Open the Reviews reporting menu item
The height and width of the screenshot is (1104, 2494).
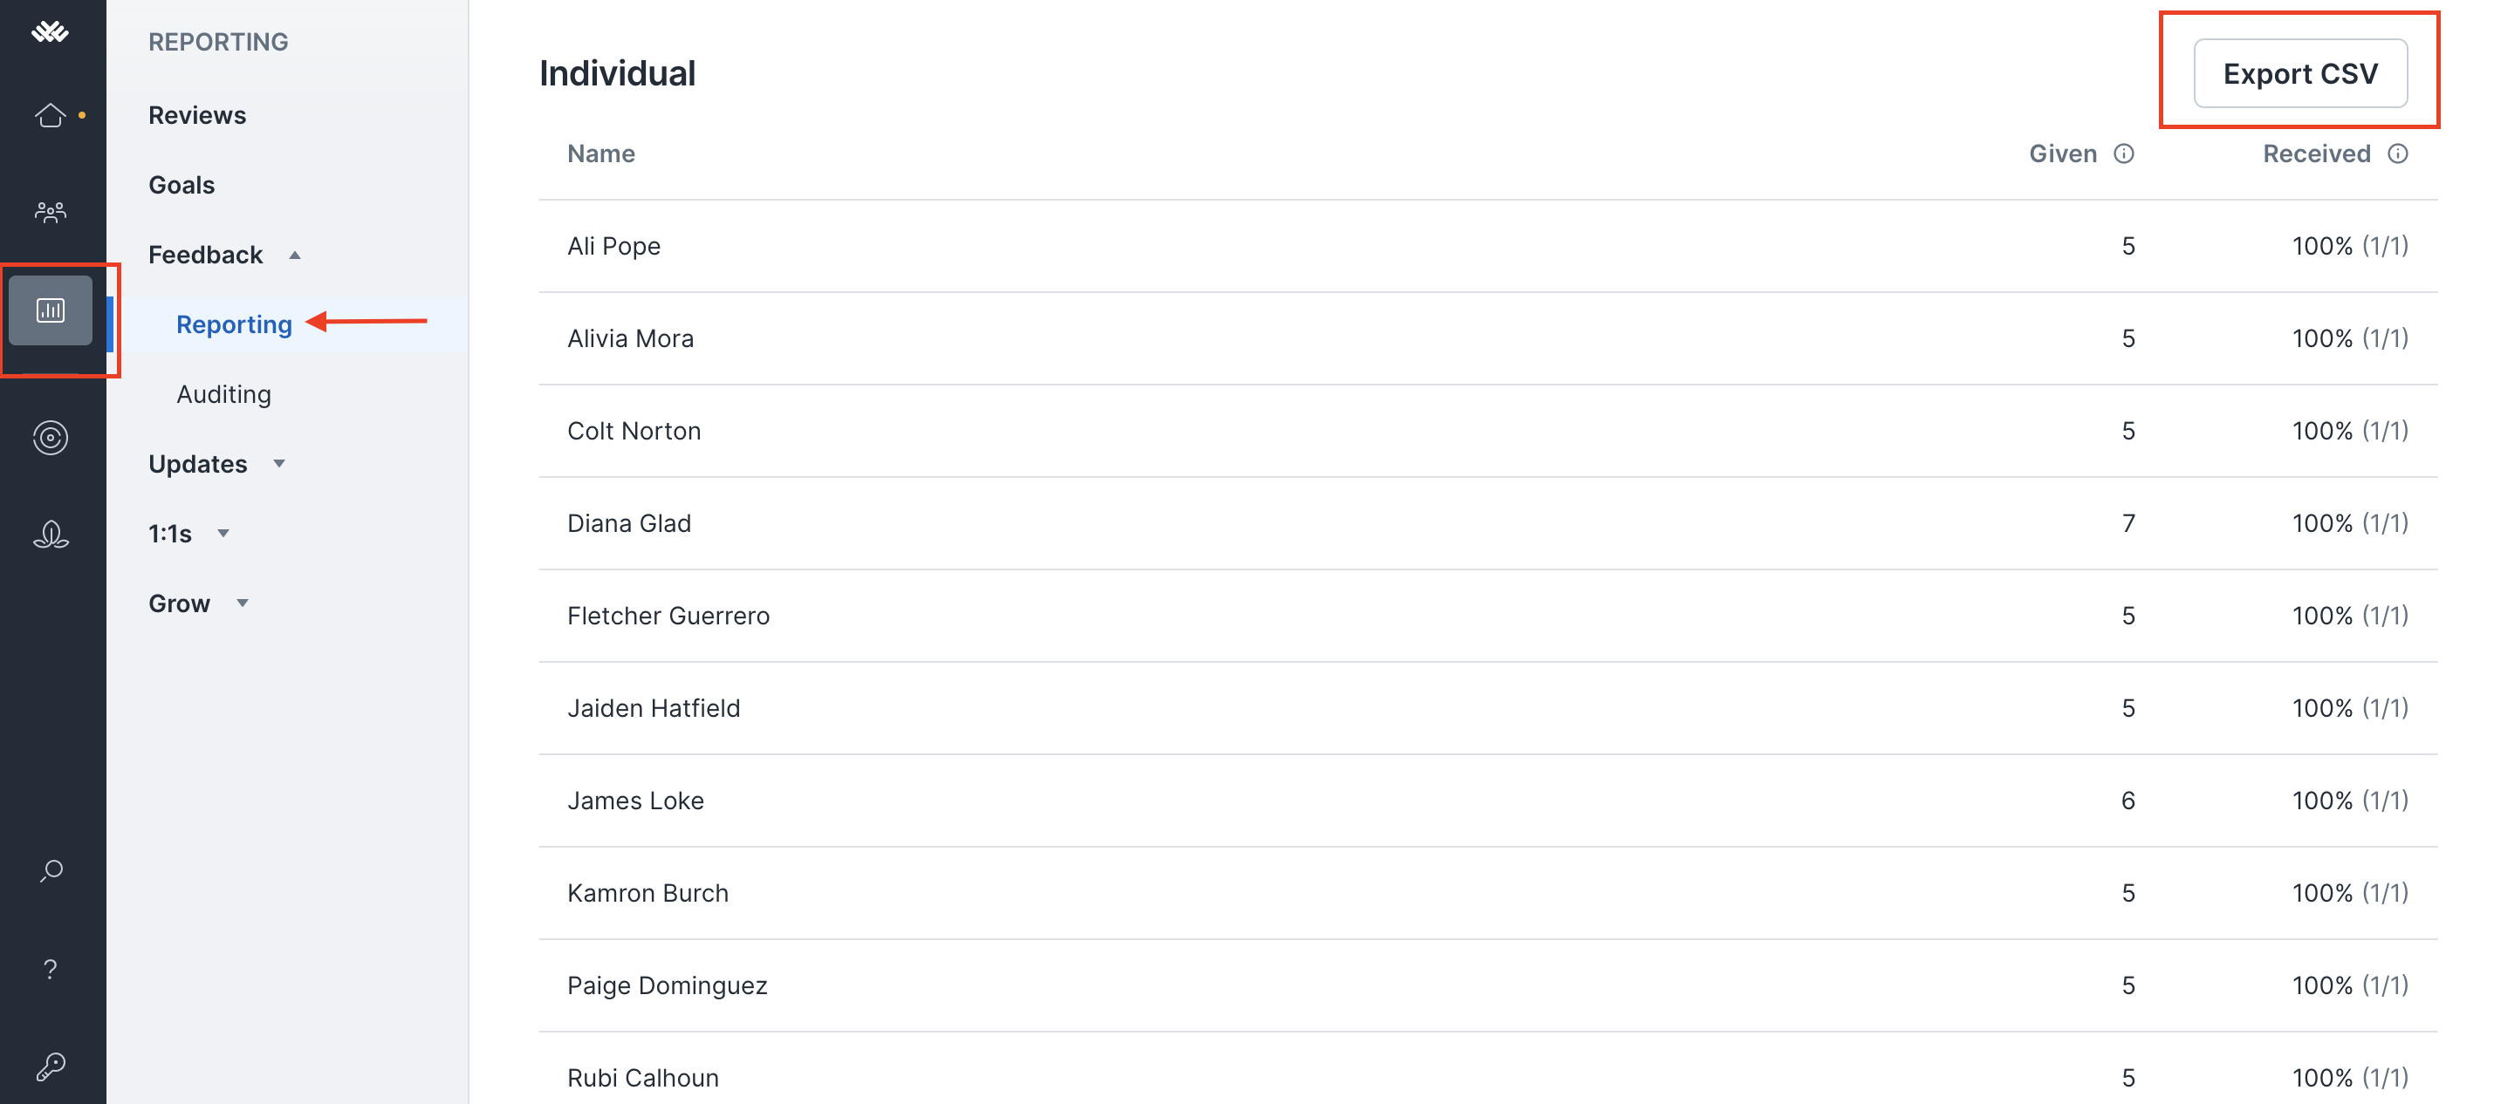[x=197, y=115]
